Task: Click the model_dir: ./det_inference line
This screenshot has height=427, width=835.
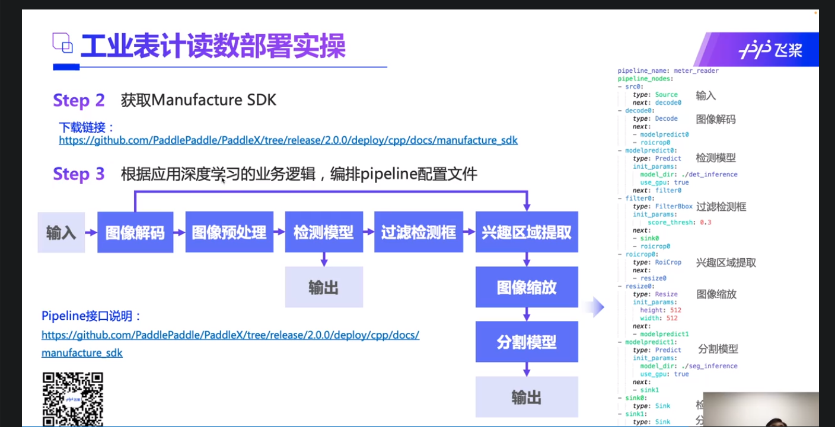Action: (x=689, y=175)
